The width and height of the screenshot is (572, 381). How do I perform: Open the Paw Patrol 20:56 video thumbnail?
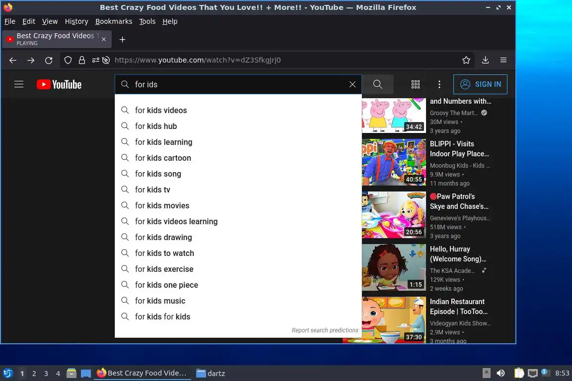pos(394,215)
